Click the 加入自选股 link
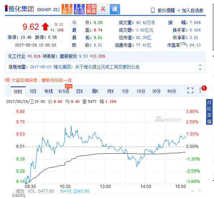214x198 pixels. coord(192,10)
